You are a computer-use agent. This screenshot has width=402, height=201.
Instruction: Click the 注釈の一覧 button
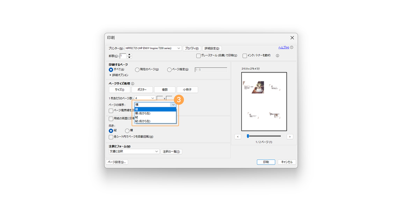tap(172, 152)
